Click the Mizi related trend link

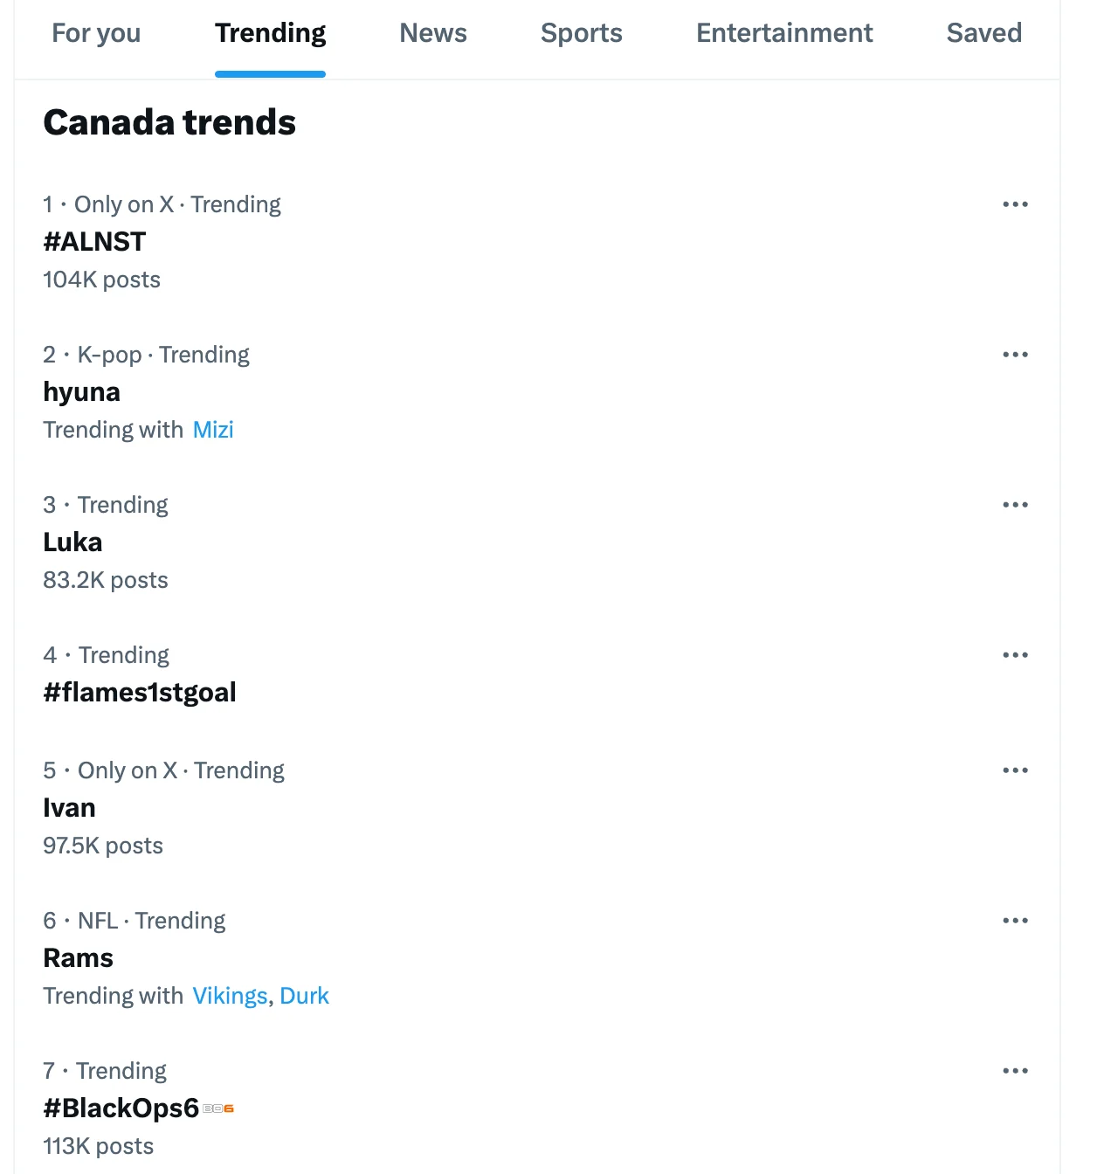pos(213,430)
